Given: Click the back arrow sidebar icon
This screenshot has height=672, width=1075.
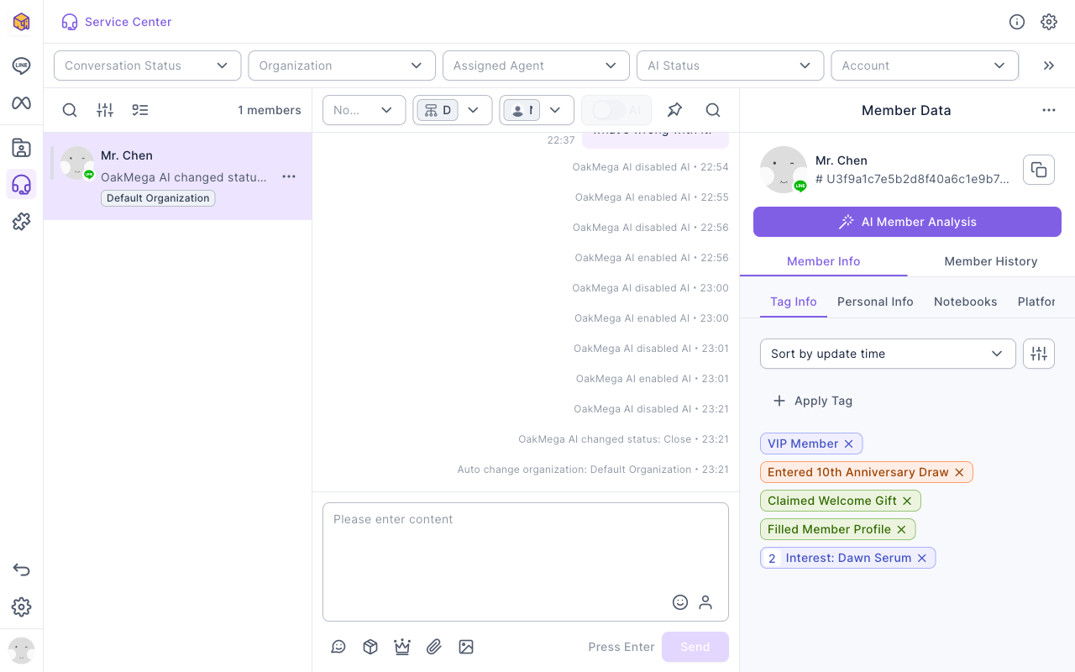Looking at the screenshot, I should (22, 570).
